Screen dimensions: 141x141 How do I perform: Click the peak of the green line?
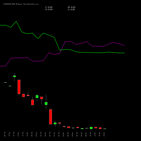[x=16, y=21]
